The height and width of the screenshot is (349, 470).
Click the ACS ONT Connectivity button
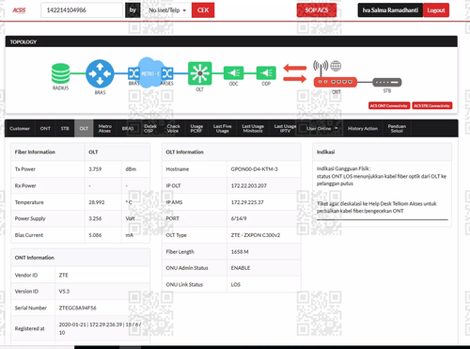[x=389, y=106]
